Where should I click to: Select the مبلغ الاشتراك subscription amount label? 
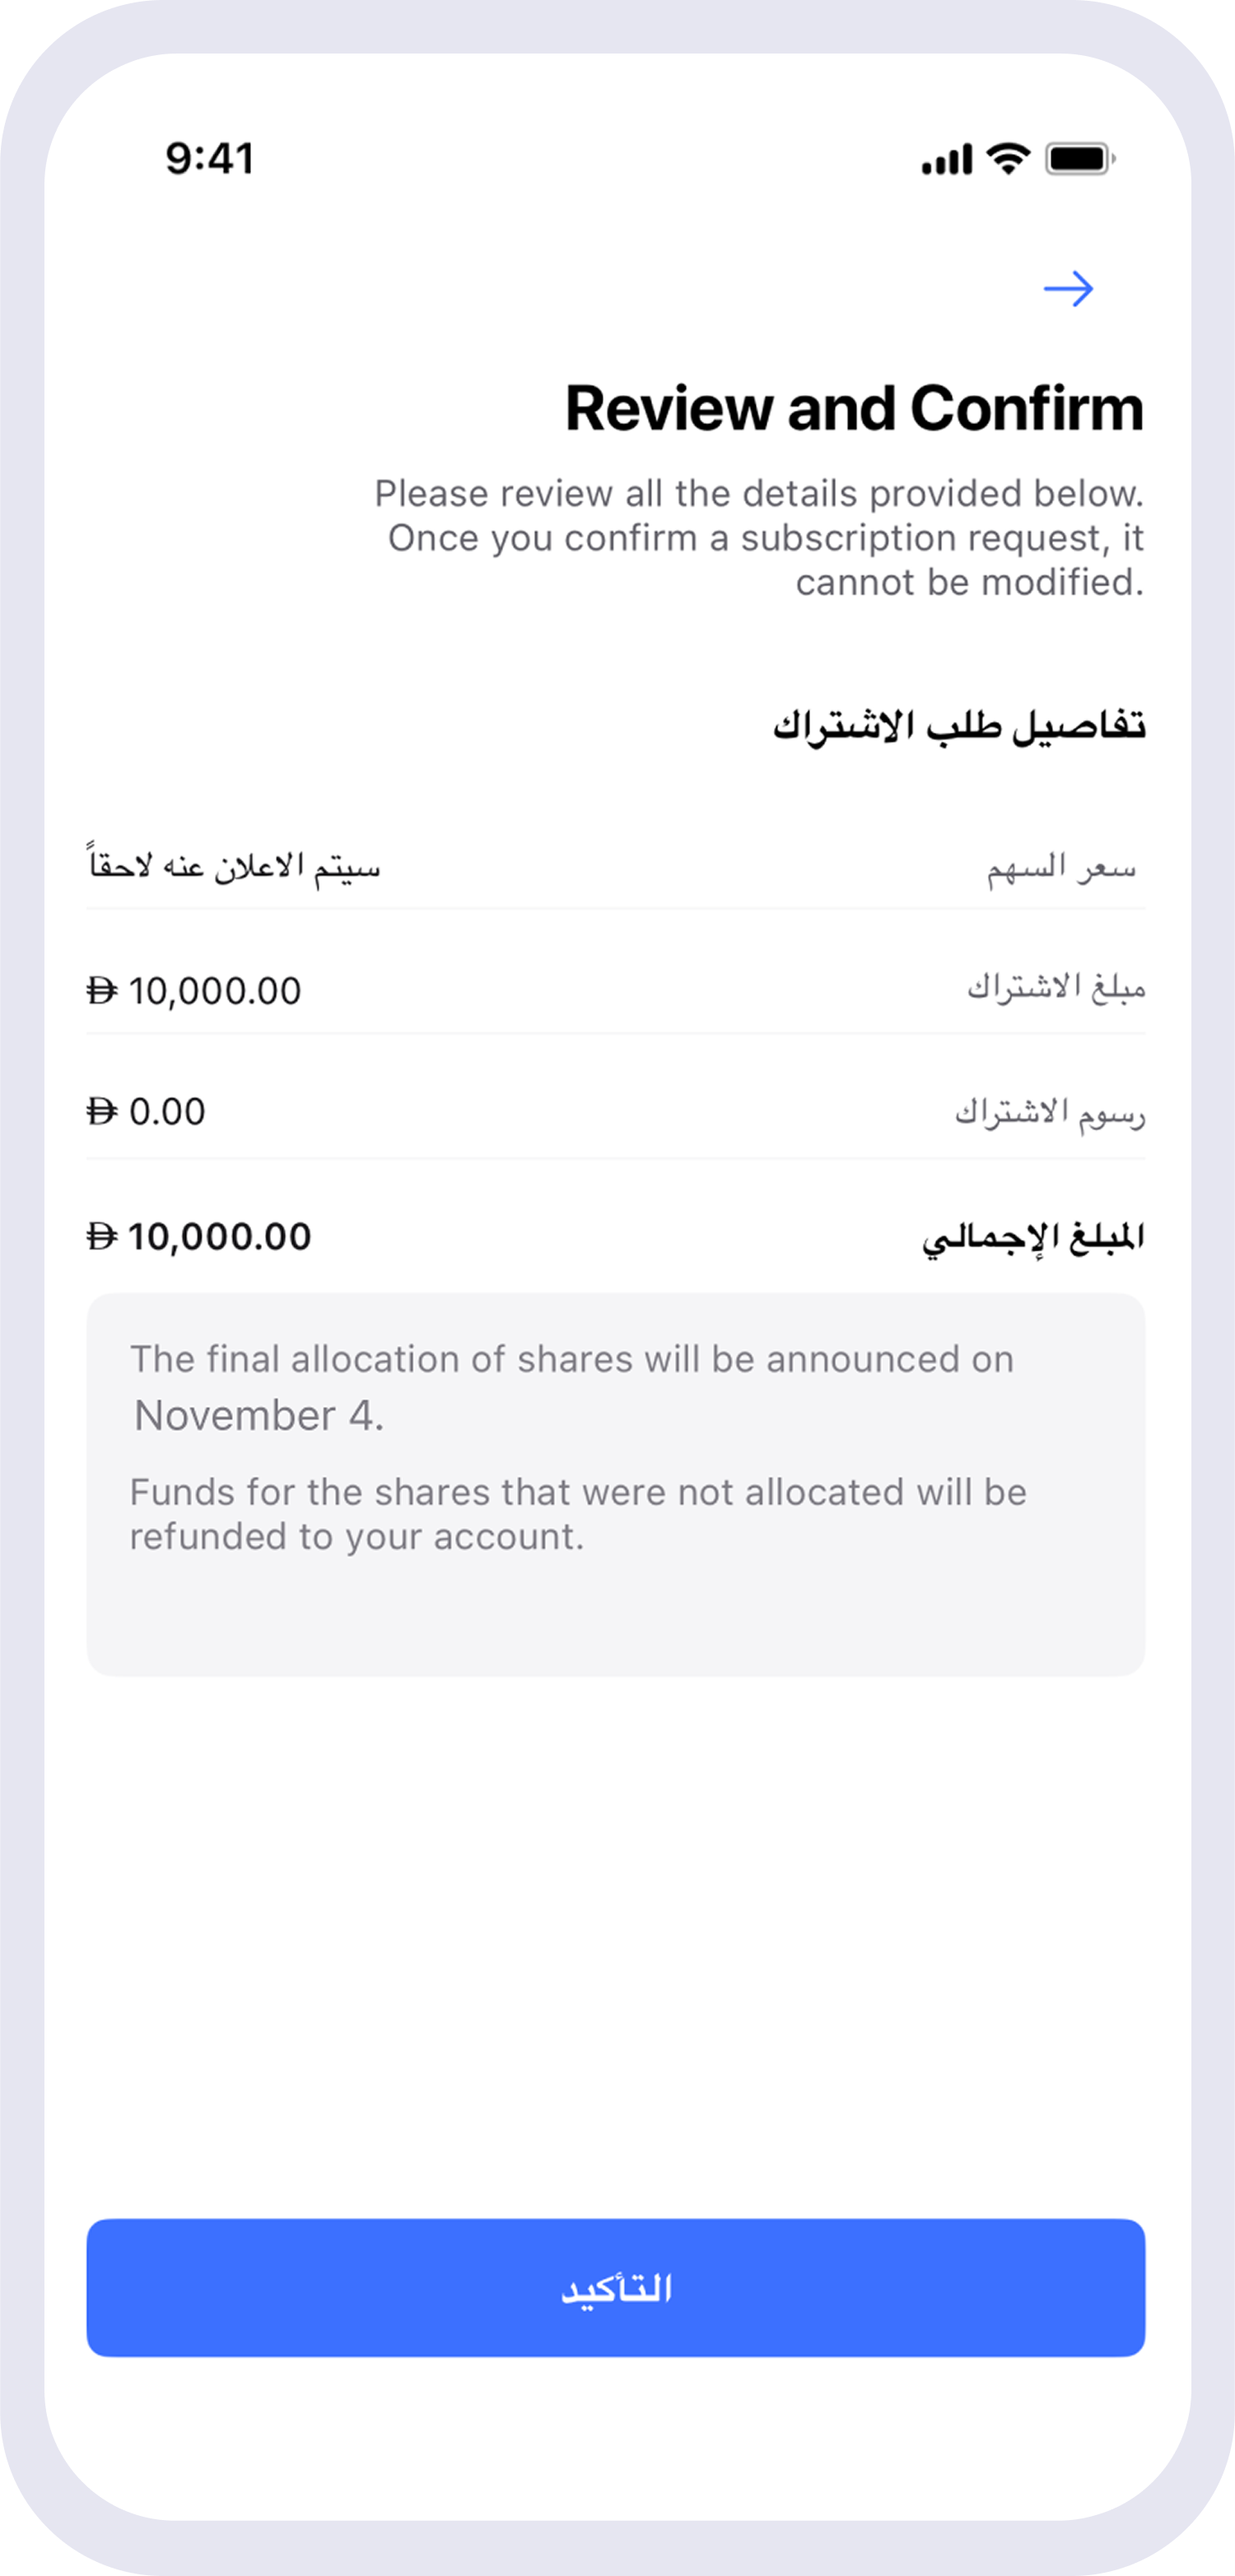point(1055,988)
